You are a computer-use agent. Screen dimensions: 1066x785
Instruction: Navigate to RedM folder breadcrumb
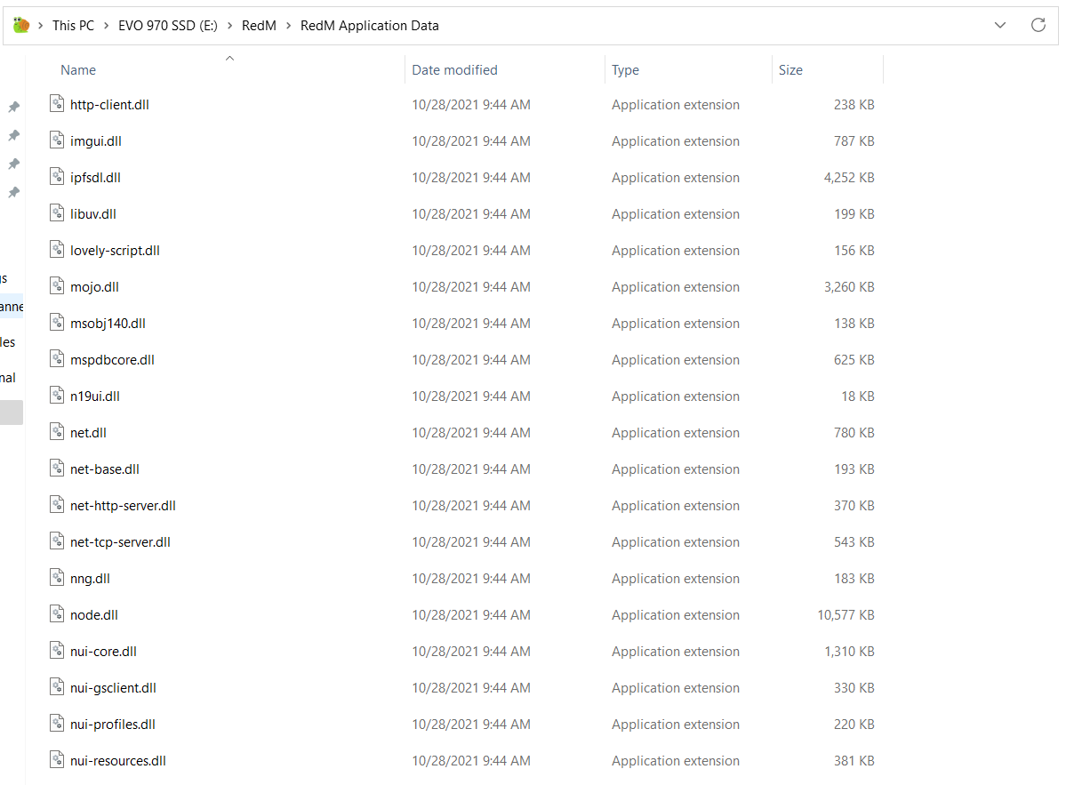[259, 26]
